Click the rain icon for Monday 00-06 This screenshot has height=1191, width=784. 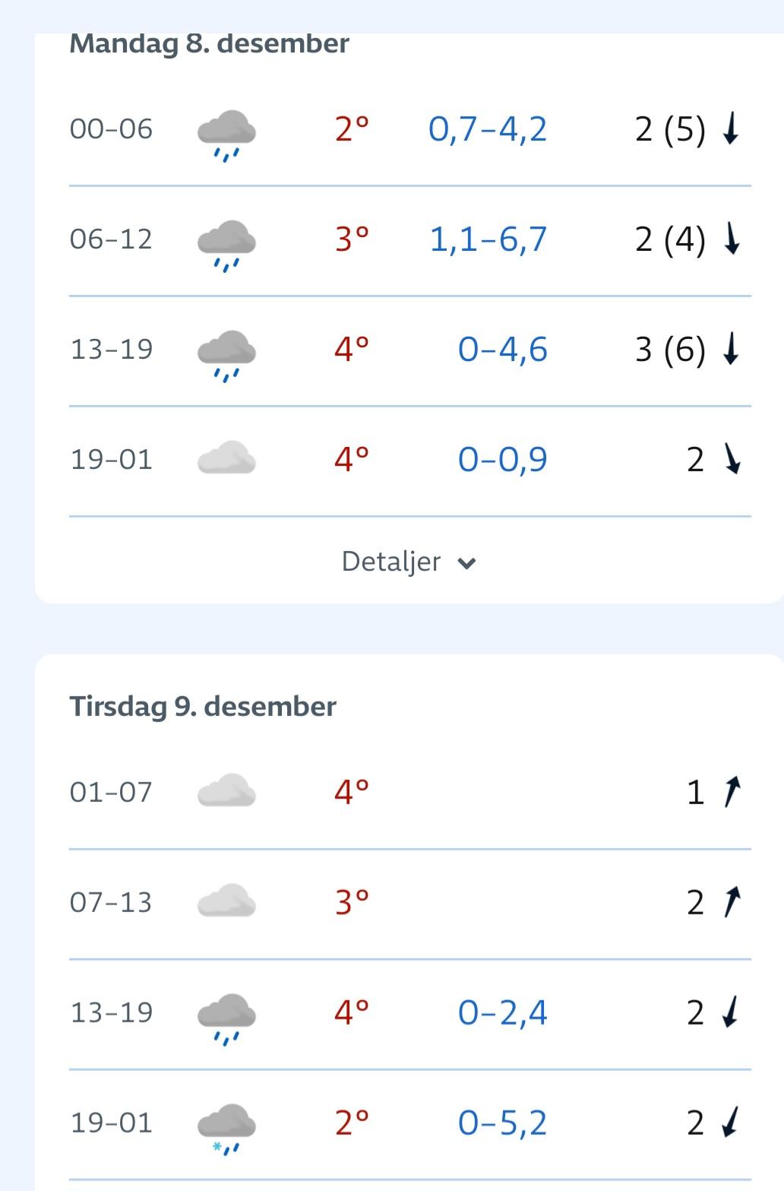tap(226, 134)
